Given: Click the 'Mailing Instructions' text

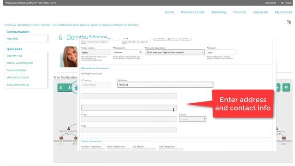Looking at the screenshot, I should pyautogui.click(x=91, y=74).
